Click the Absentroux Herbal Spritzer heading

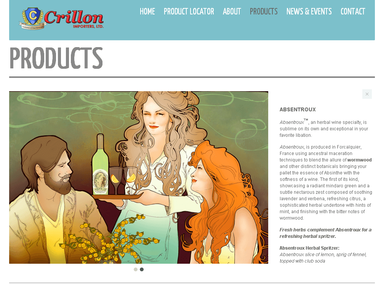(x=309, y=248)
